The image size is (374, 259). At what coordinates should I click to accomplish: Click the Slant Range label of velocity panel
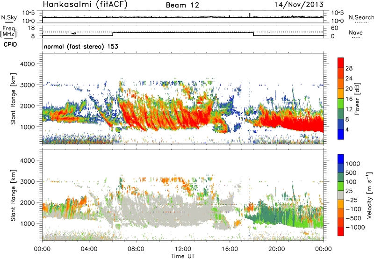(13, 195)
